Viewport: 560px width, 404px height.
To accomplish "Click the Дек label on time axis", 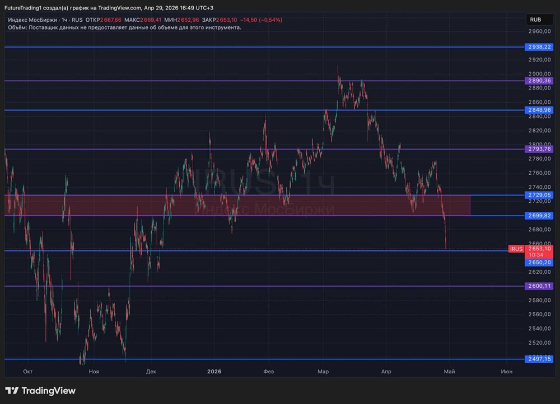I will pos(151,372).
